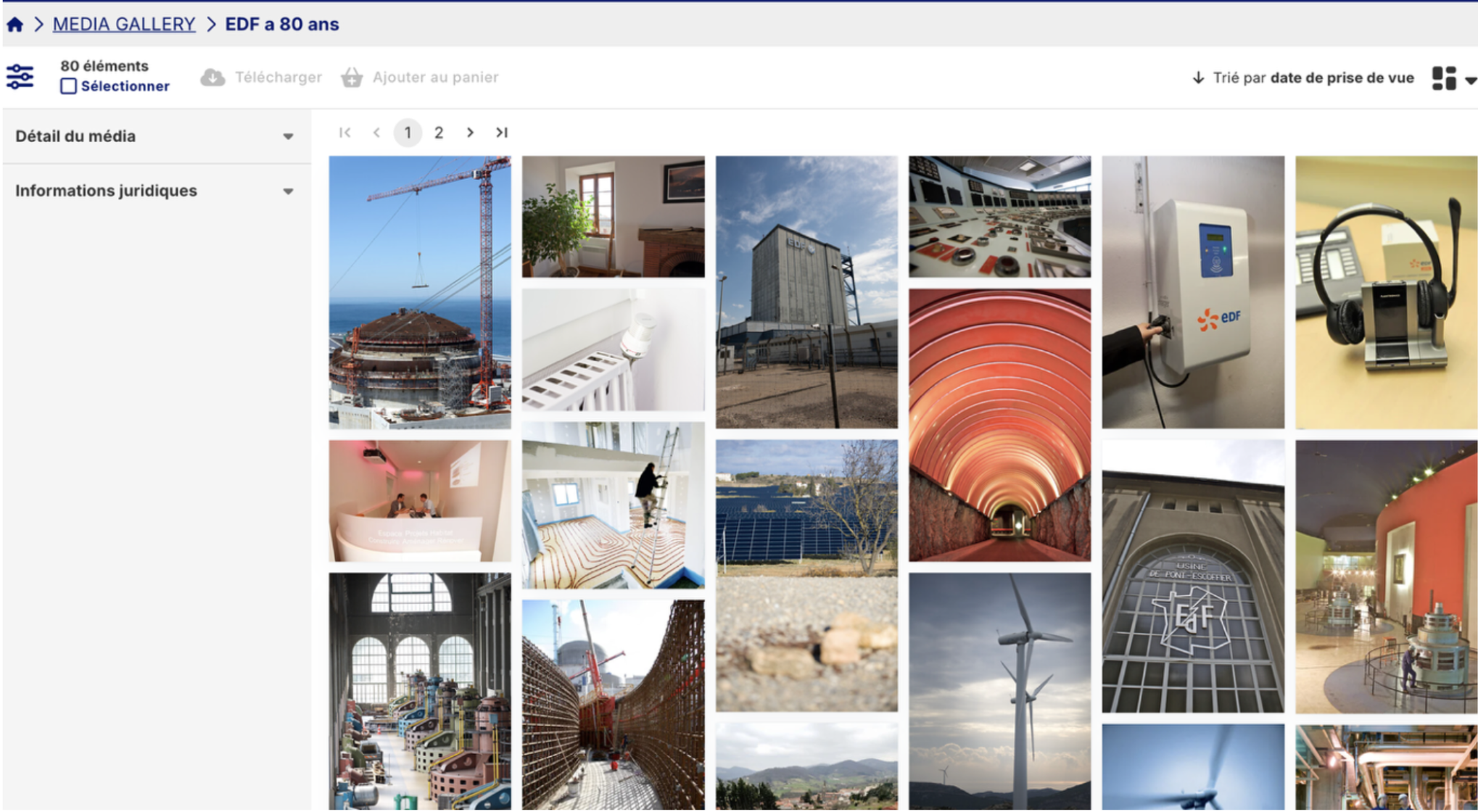Screen dimensions: 1478x812
Task: Jump to the first page
Action: [345, 133]
